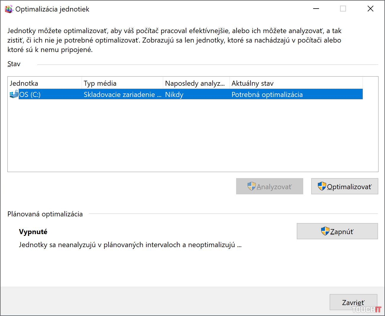Click the 'Nikdy' last analyzed cell
385x316 pixels.
(174, 94)
